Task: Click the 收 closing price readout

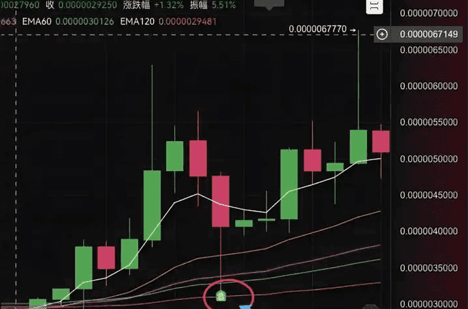Action: tap(81, 5)
